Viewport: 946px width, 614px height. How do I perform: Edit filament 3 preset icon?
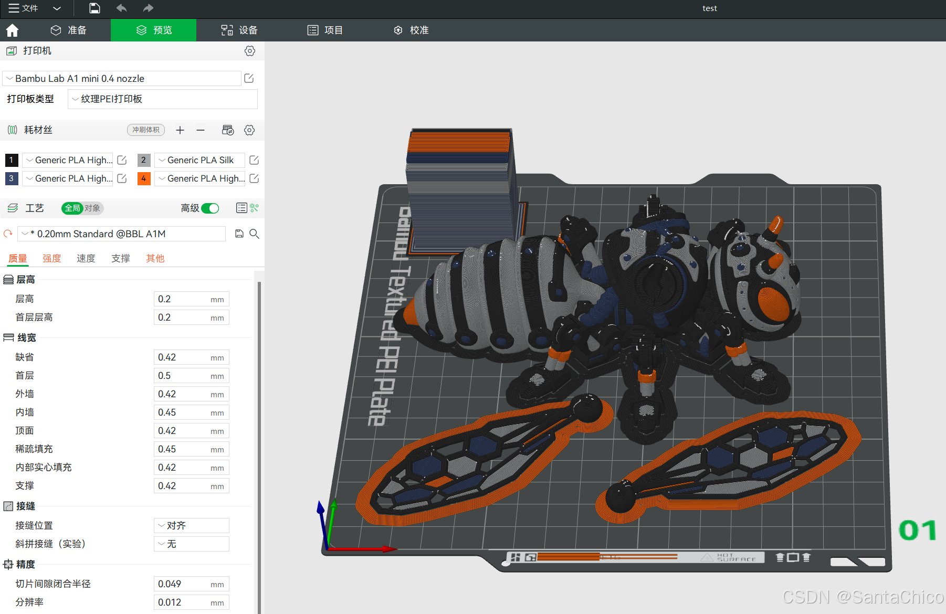coord(122,178)
